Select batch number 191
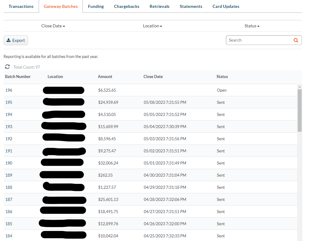 tap(9, 151)
